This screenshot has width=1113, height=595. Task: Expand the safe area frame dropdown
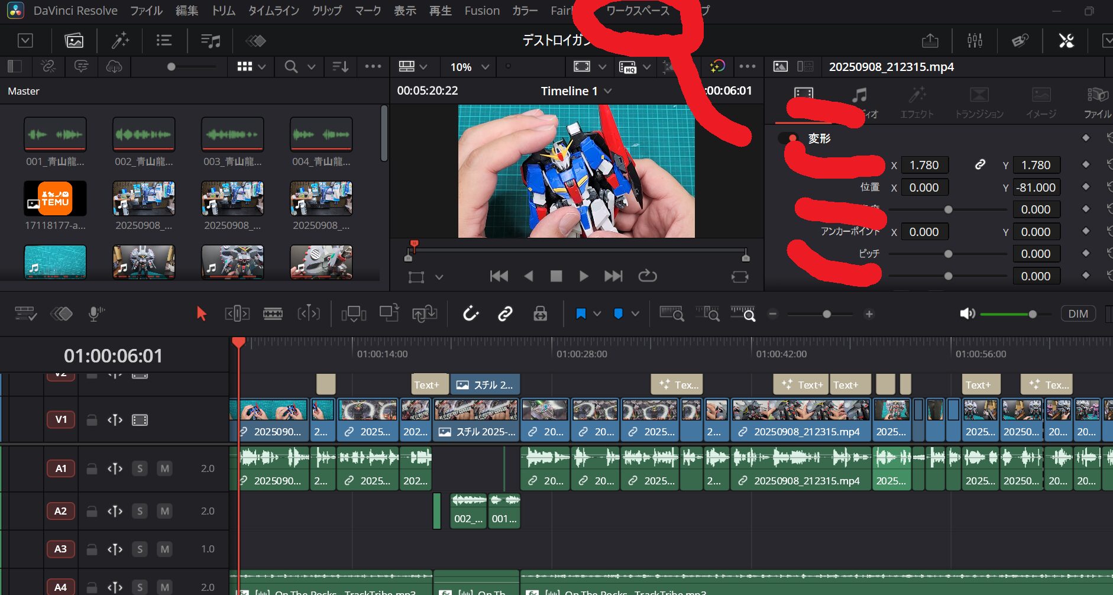[602, 67]
